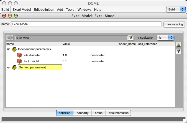Click the block height value 0.1
The width and height of the screenshot is (187, 123).
[x=65, y=61]
